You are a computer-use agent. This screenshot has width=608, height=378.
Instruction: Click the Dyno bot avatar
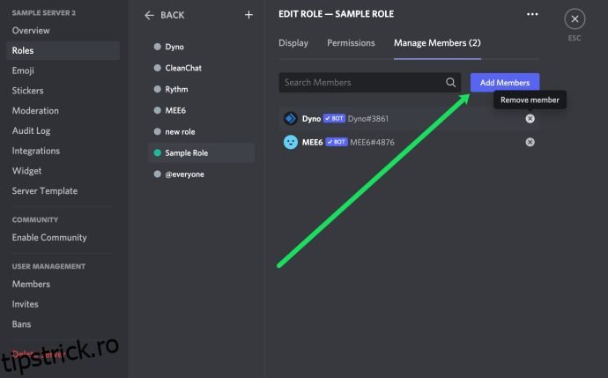[290, 118]
